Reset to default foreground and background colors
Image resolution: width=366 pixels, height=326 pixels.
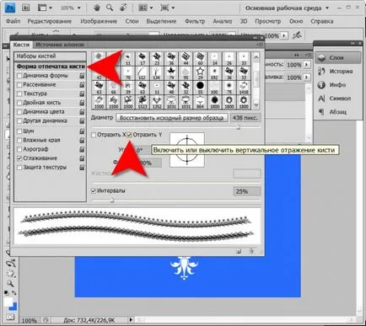click(7, 293)
